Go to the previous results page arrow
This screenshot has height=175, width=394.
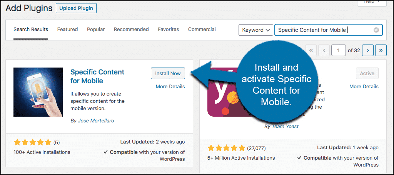pyautogui.click(x=324, y=50)
